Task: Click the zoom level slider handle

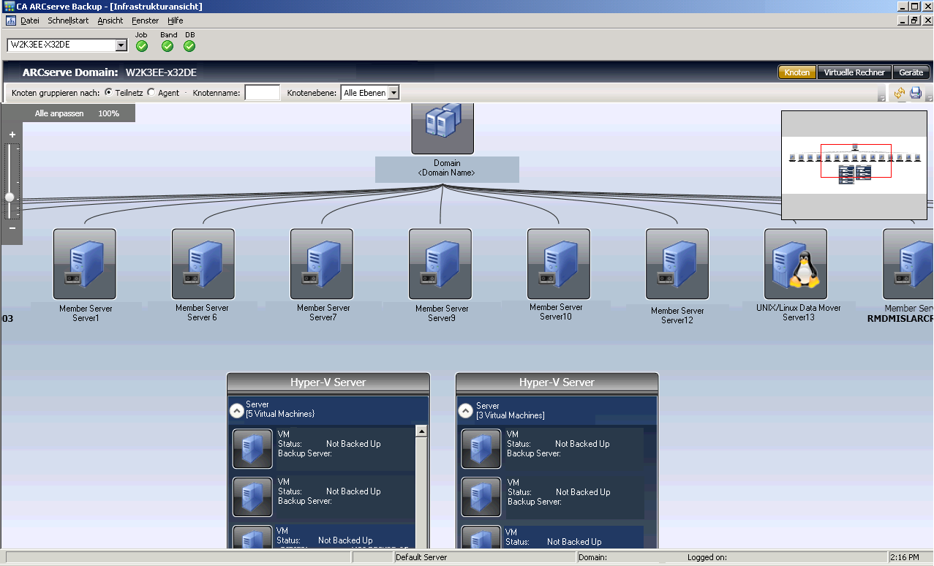Action: [10, 197]
